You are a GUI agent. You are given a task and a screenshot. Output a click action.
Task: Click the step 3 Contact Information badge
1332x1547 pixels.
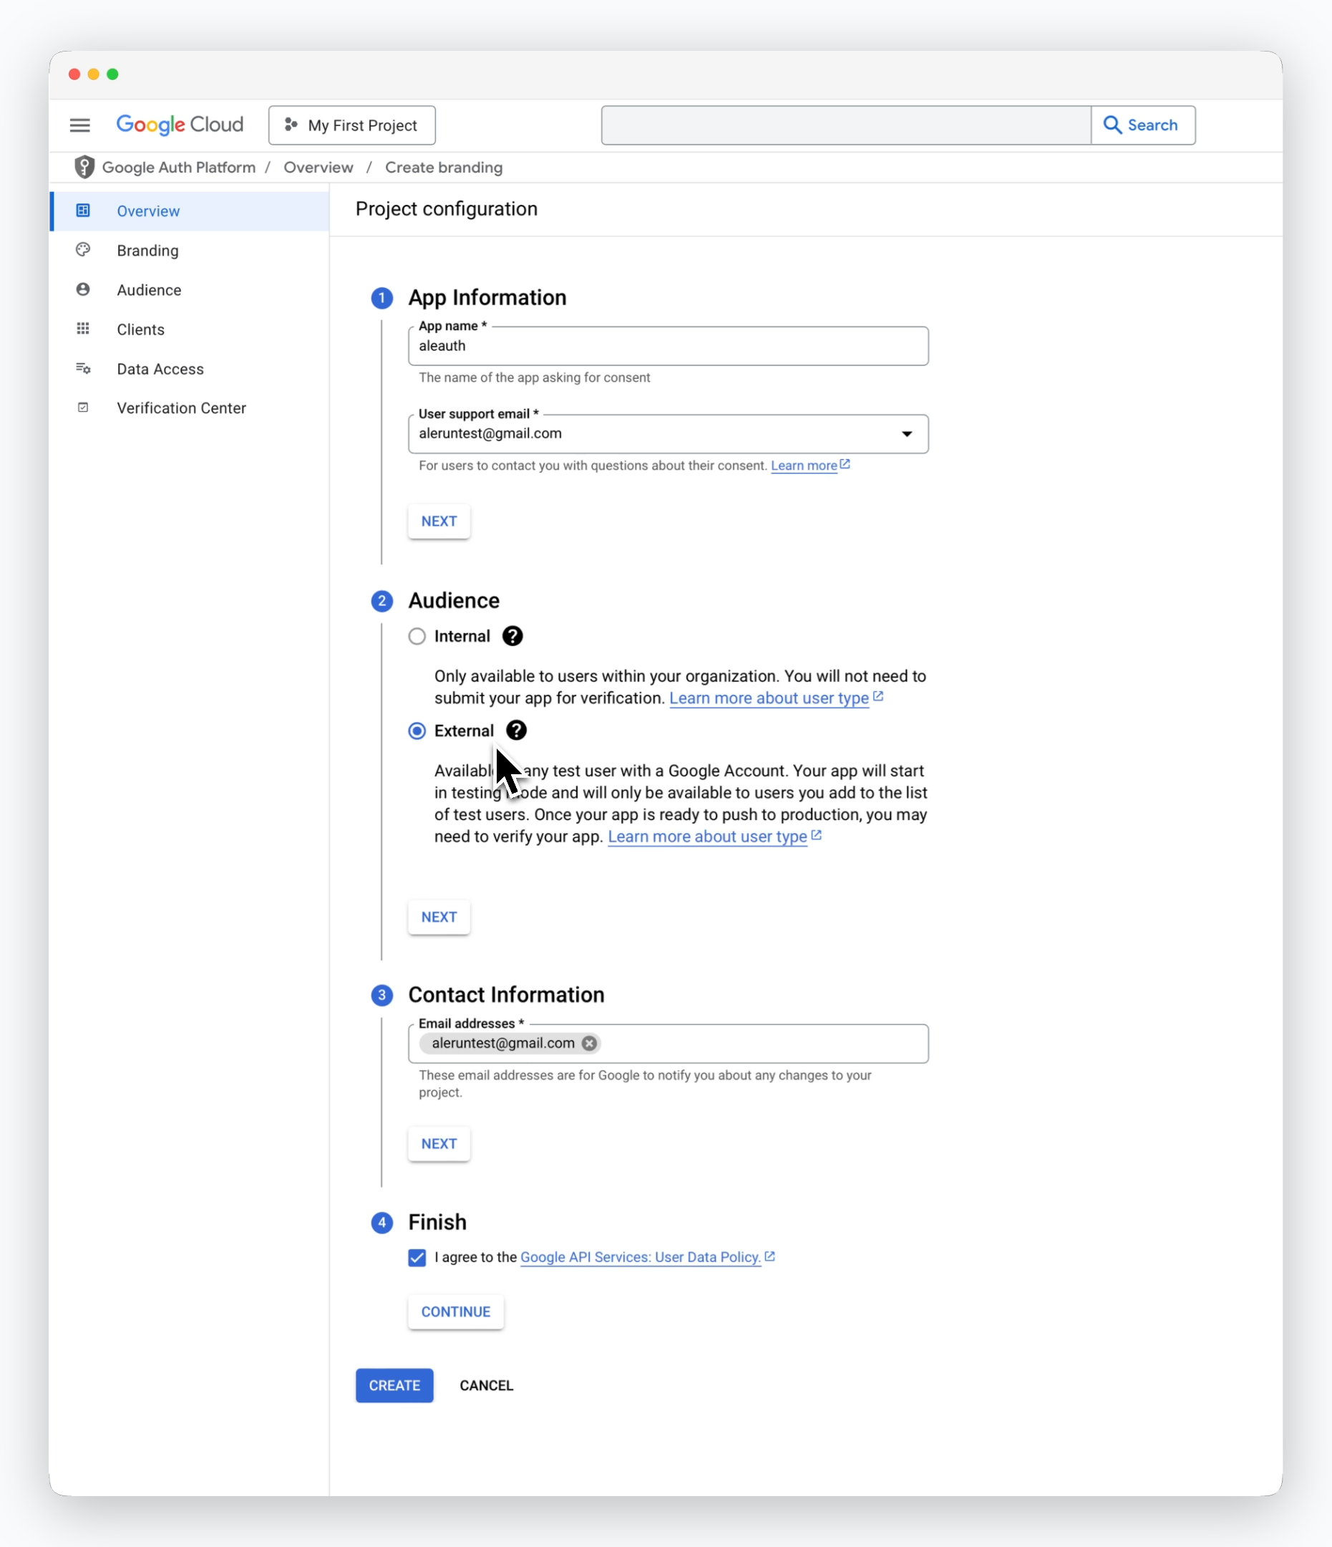[382, 996]
